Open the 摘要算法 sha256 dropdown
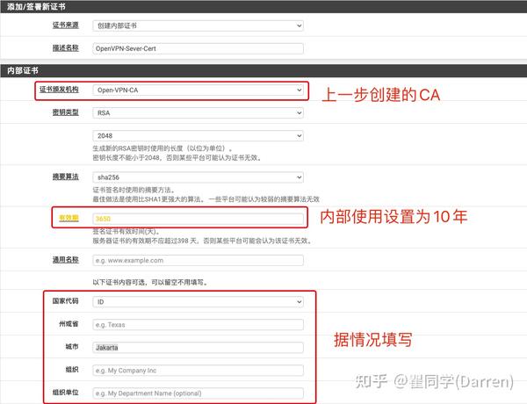Screen dimensions: 527x404 198,177
